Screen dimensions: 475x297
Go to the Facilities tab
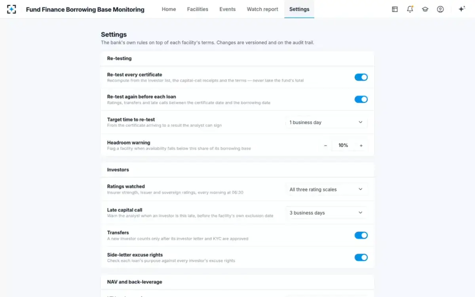[x=198, y=9]
